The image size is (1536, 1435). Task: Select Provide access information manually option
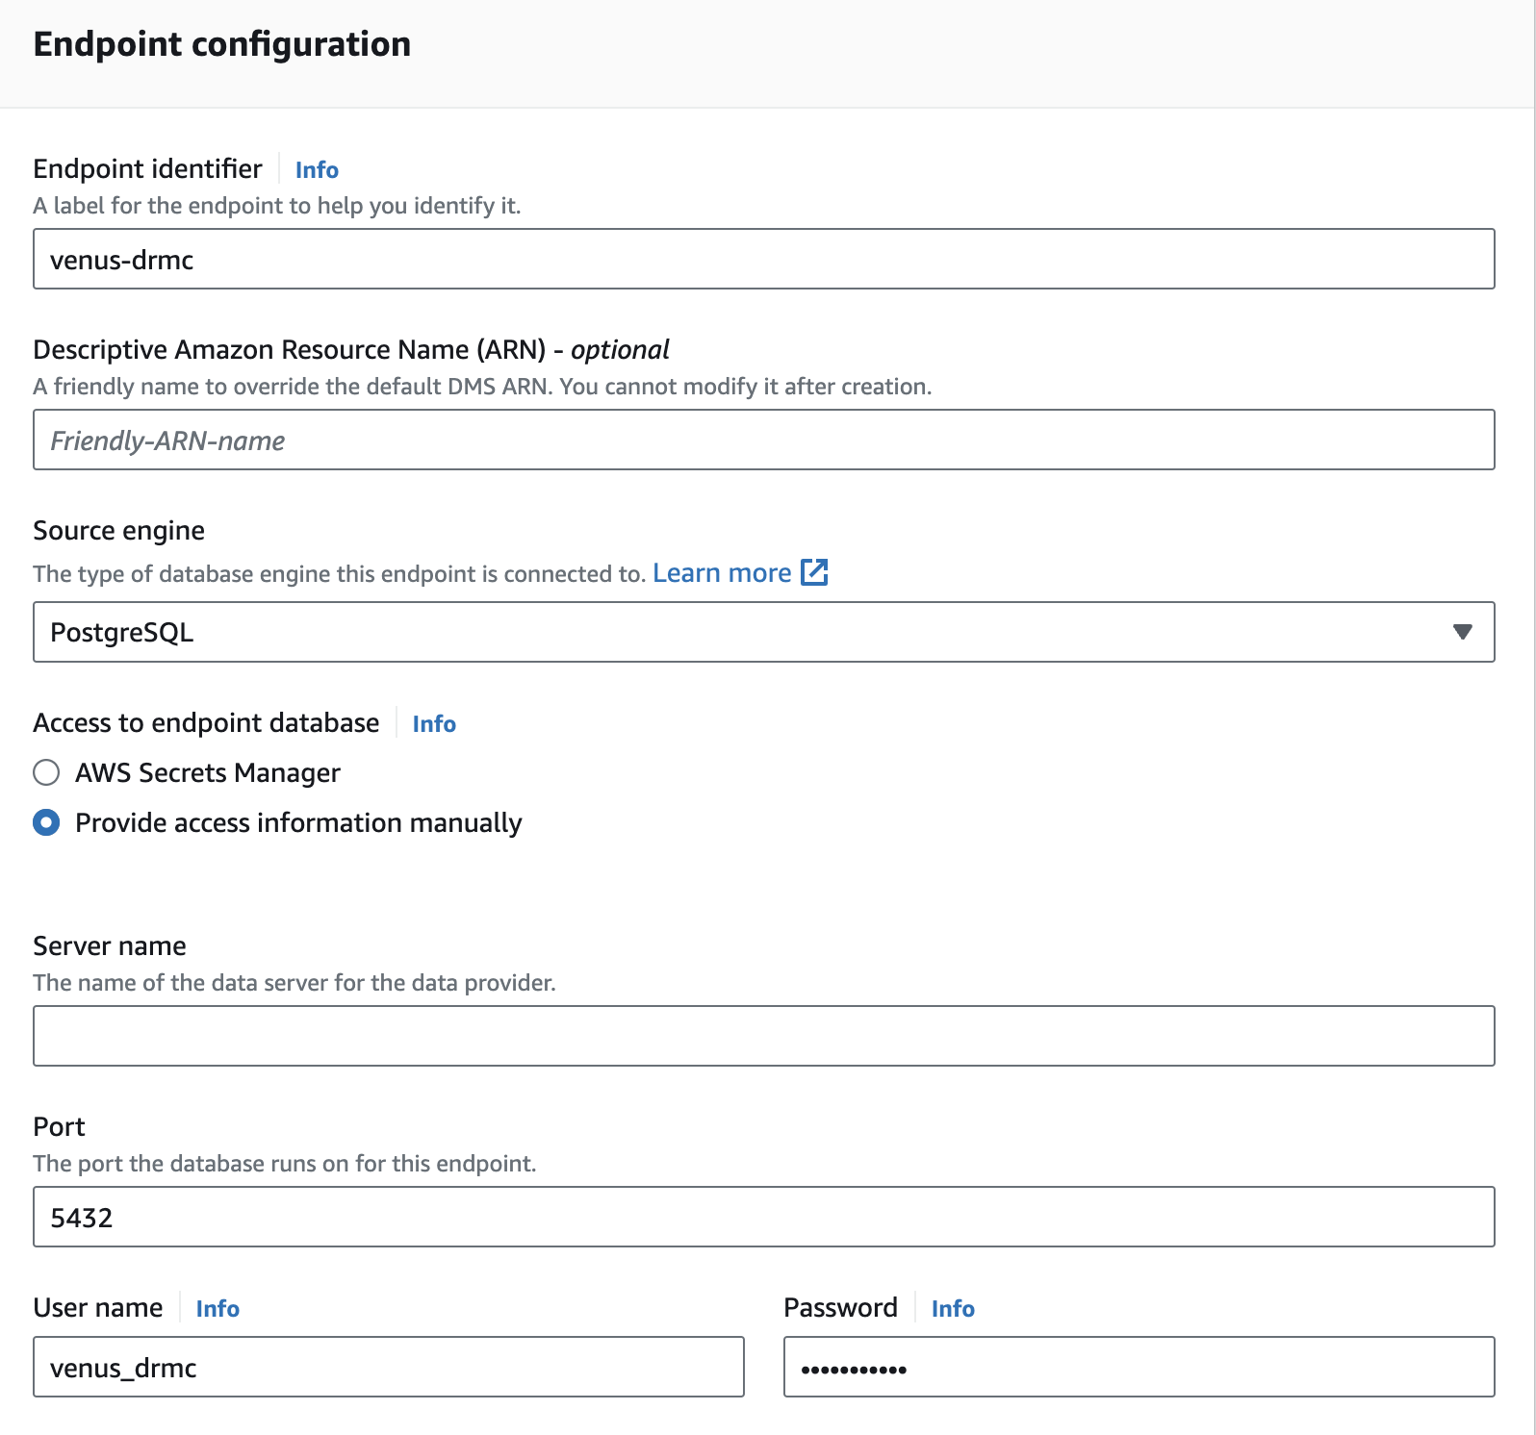pyautogui.click(x=46, y=823)
